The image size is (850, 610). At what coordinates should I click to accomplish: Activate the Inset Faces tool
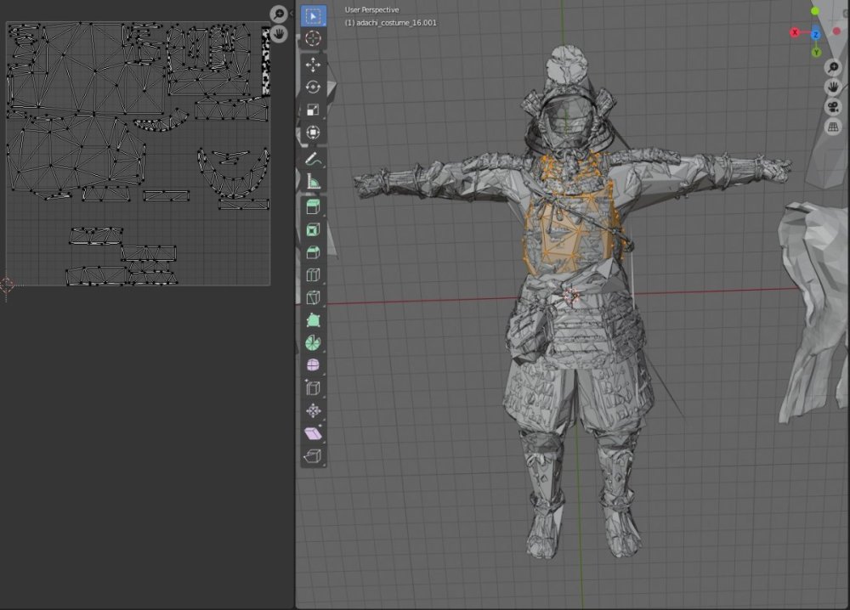[313, 229]
